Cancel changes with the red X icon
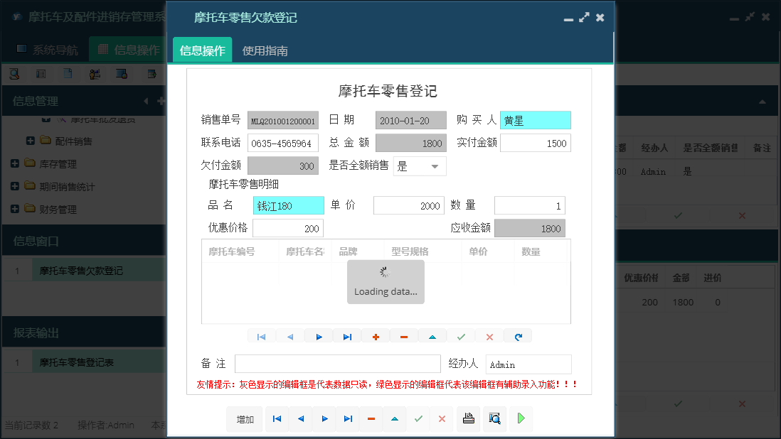Screen dimensions: 781x439 click(489, 335)
